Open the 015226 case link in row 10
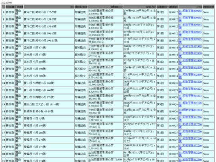 click(190, 83)
